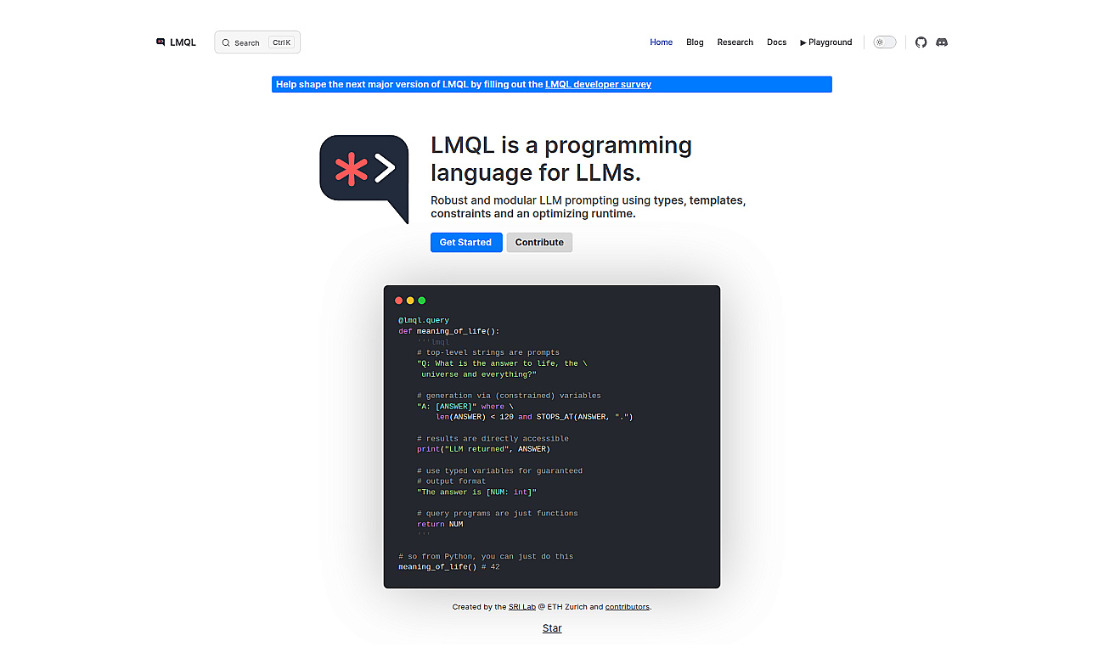The width and height of the screenshot is (1104, 669).
Task: Open the Research page
Action: coord(735,42)
